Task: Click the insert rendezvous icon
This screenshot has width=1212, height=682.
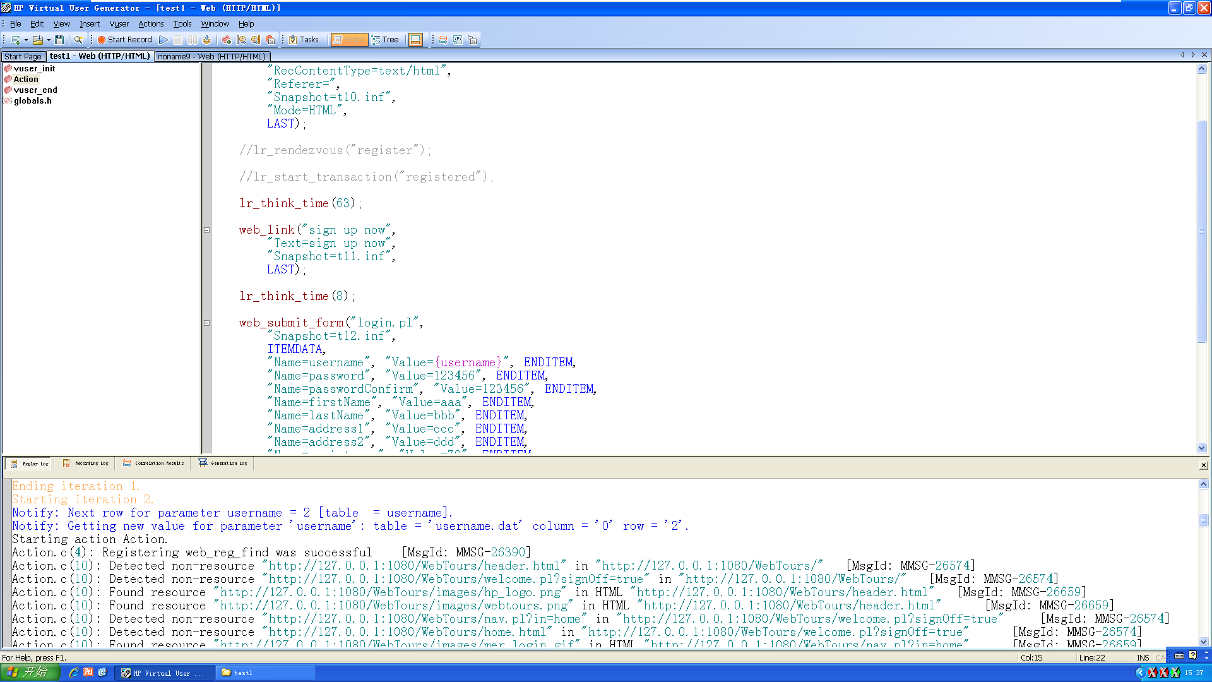Action: [x=270, y=40]
